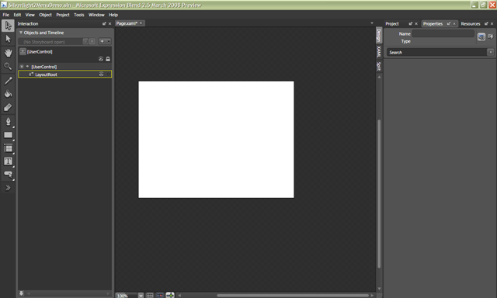Toggle visibility eye for all objects

pyautogui.click(x=101, y=59)
